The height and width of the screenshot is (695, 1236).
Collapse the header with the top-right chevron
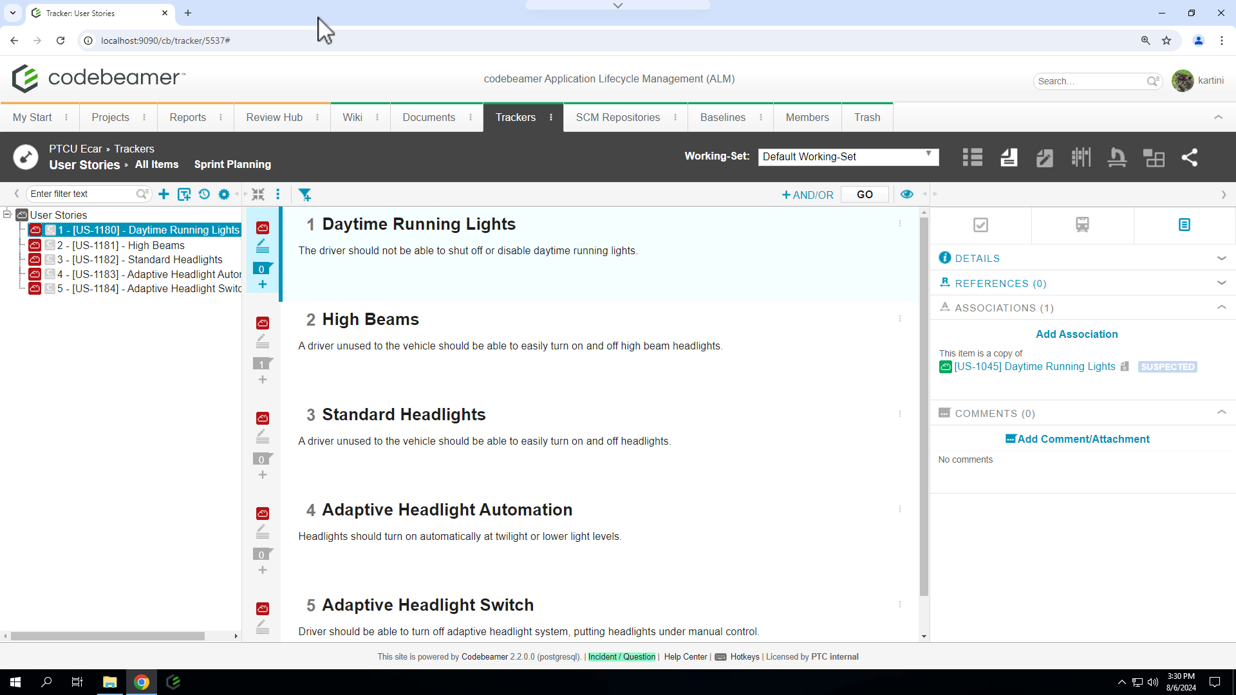(1218, 117)
